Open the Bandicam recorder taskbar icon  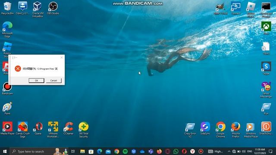pyautogui.click(x=201, y=151)
